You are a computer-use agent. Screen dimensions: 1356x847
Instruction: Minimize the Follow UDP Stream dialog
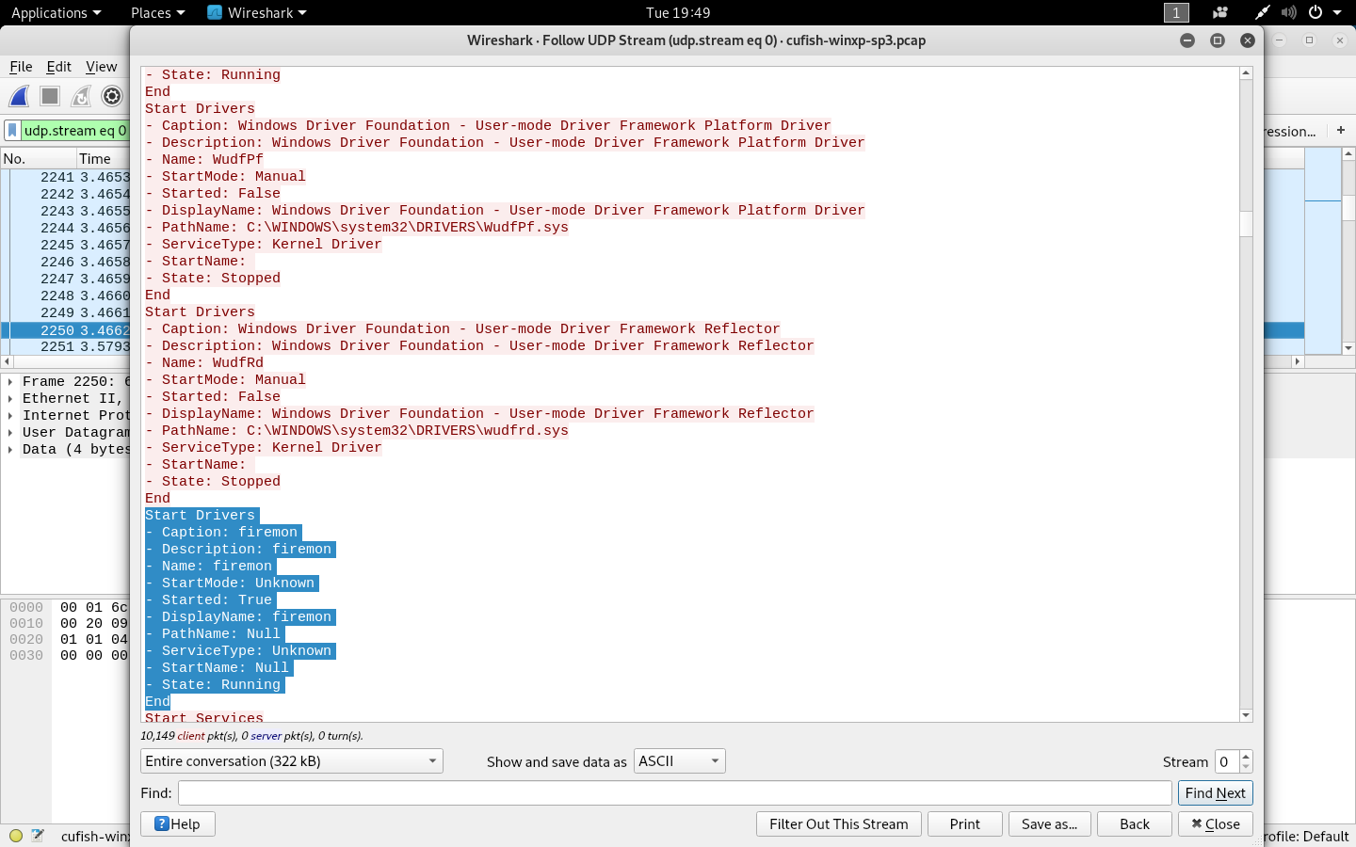[x=1187, y=40]
